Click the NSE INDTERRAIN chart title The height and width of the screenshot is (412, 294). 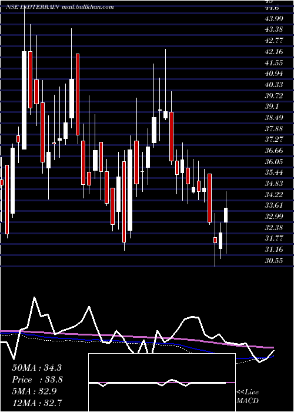[x=32, y=7]
